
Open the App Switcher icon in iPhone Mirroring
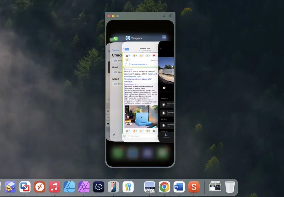(x=171, y=16)
